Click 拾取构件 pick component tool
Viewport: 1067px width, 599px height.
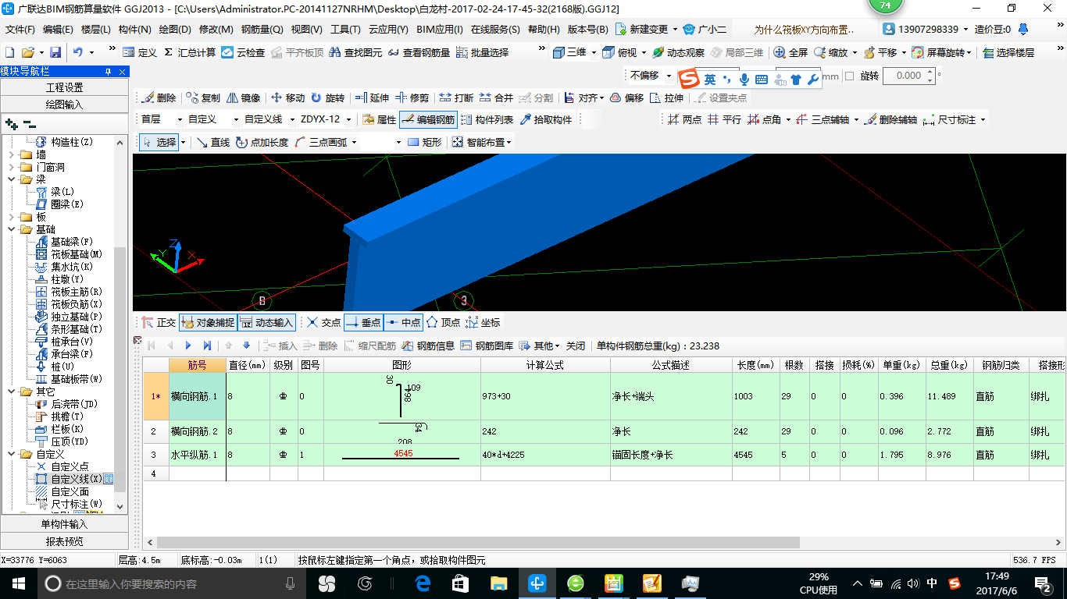coord(545,119)
